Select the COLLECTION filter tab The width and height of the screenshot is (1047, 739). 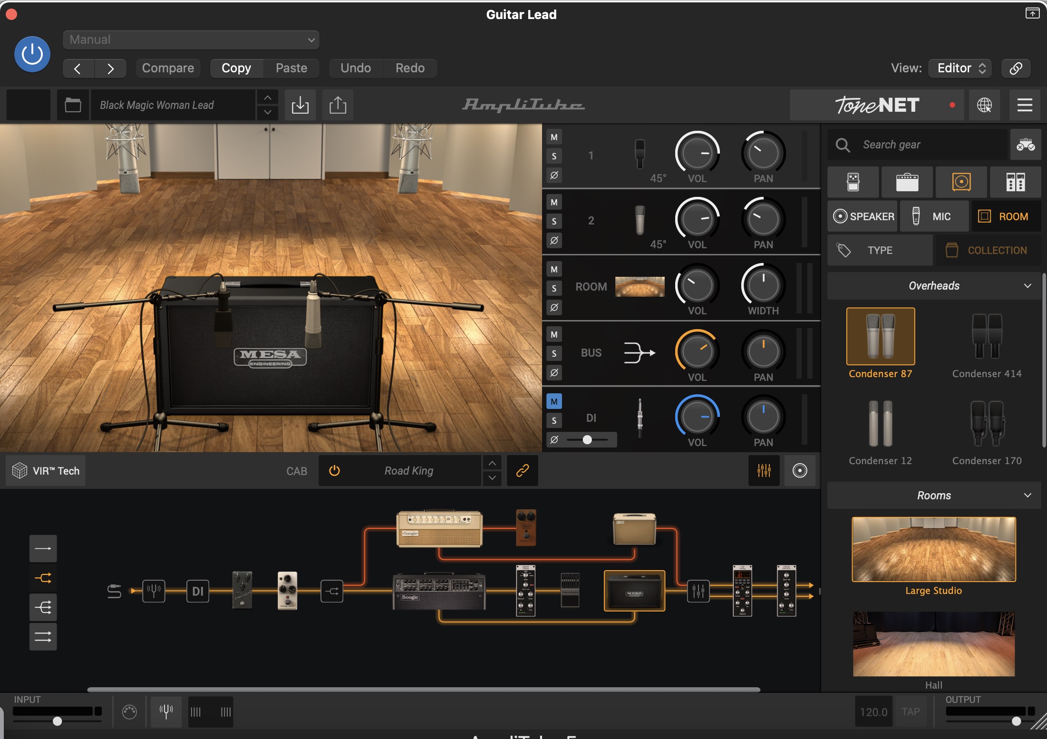point(989,250)
